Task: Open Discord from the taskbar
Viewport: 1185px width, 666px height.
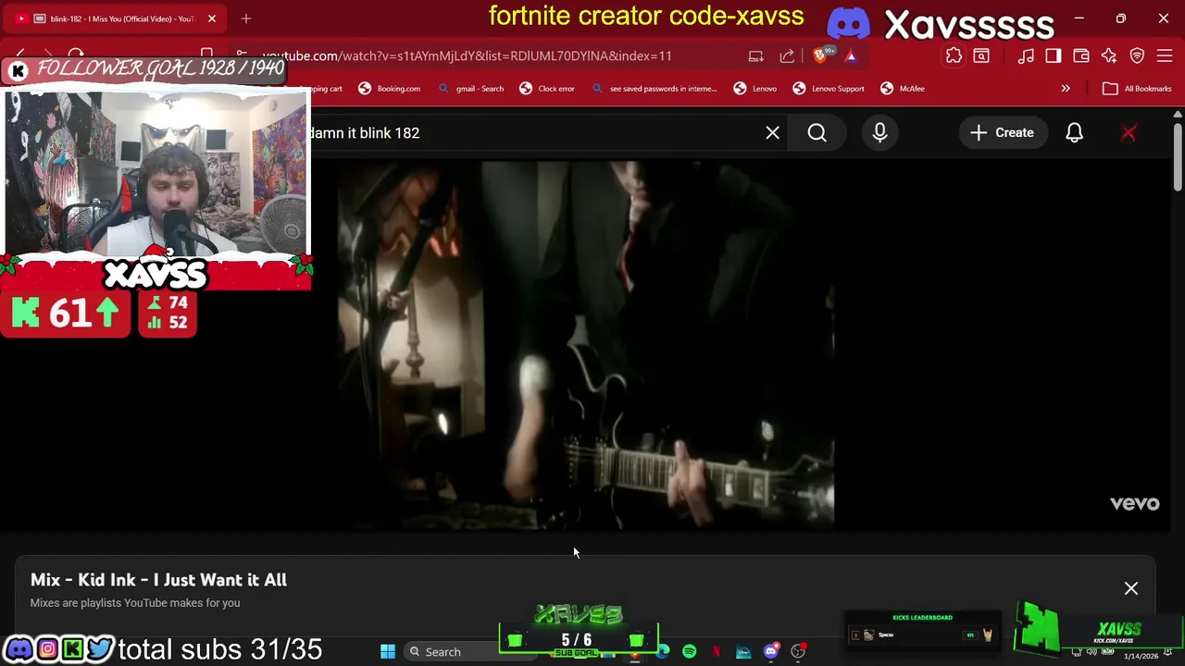Action: tap(770, 651)
